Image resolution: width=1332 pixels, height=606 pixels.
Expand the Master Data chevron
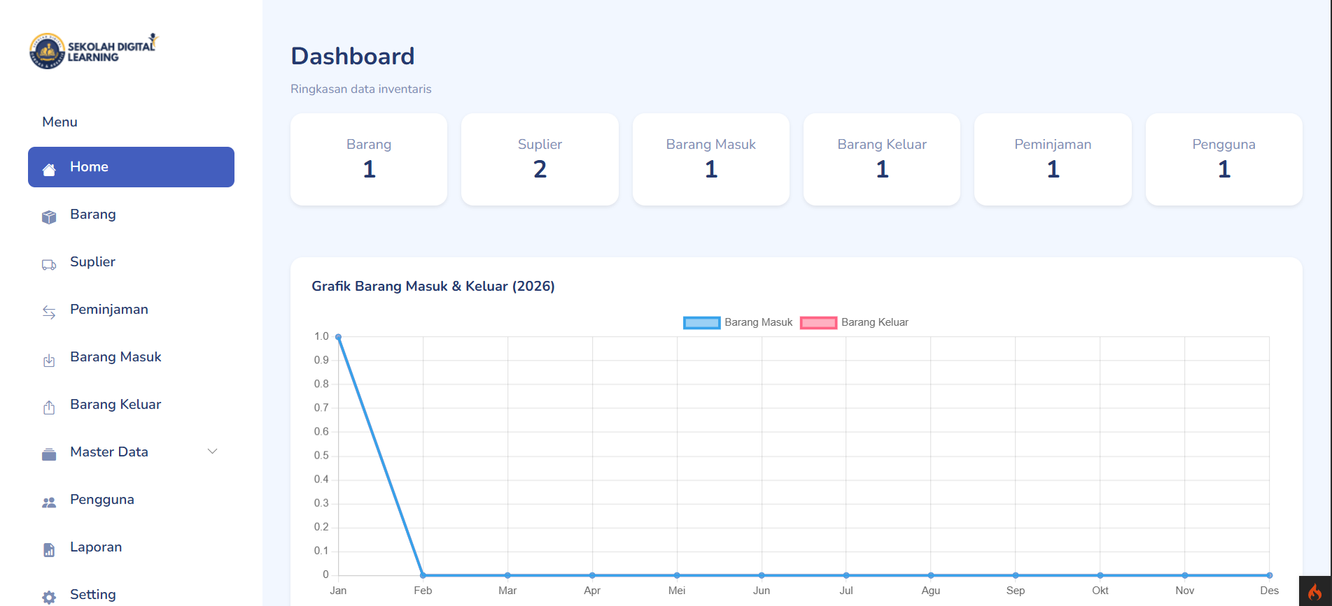[213, 452]
